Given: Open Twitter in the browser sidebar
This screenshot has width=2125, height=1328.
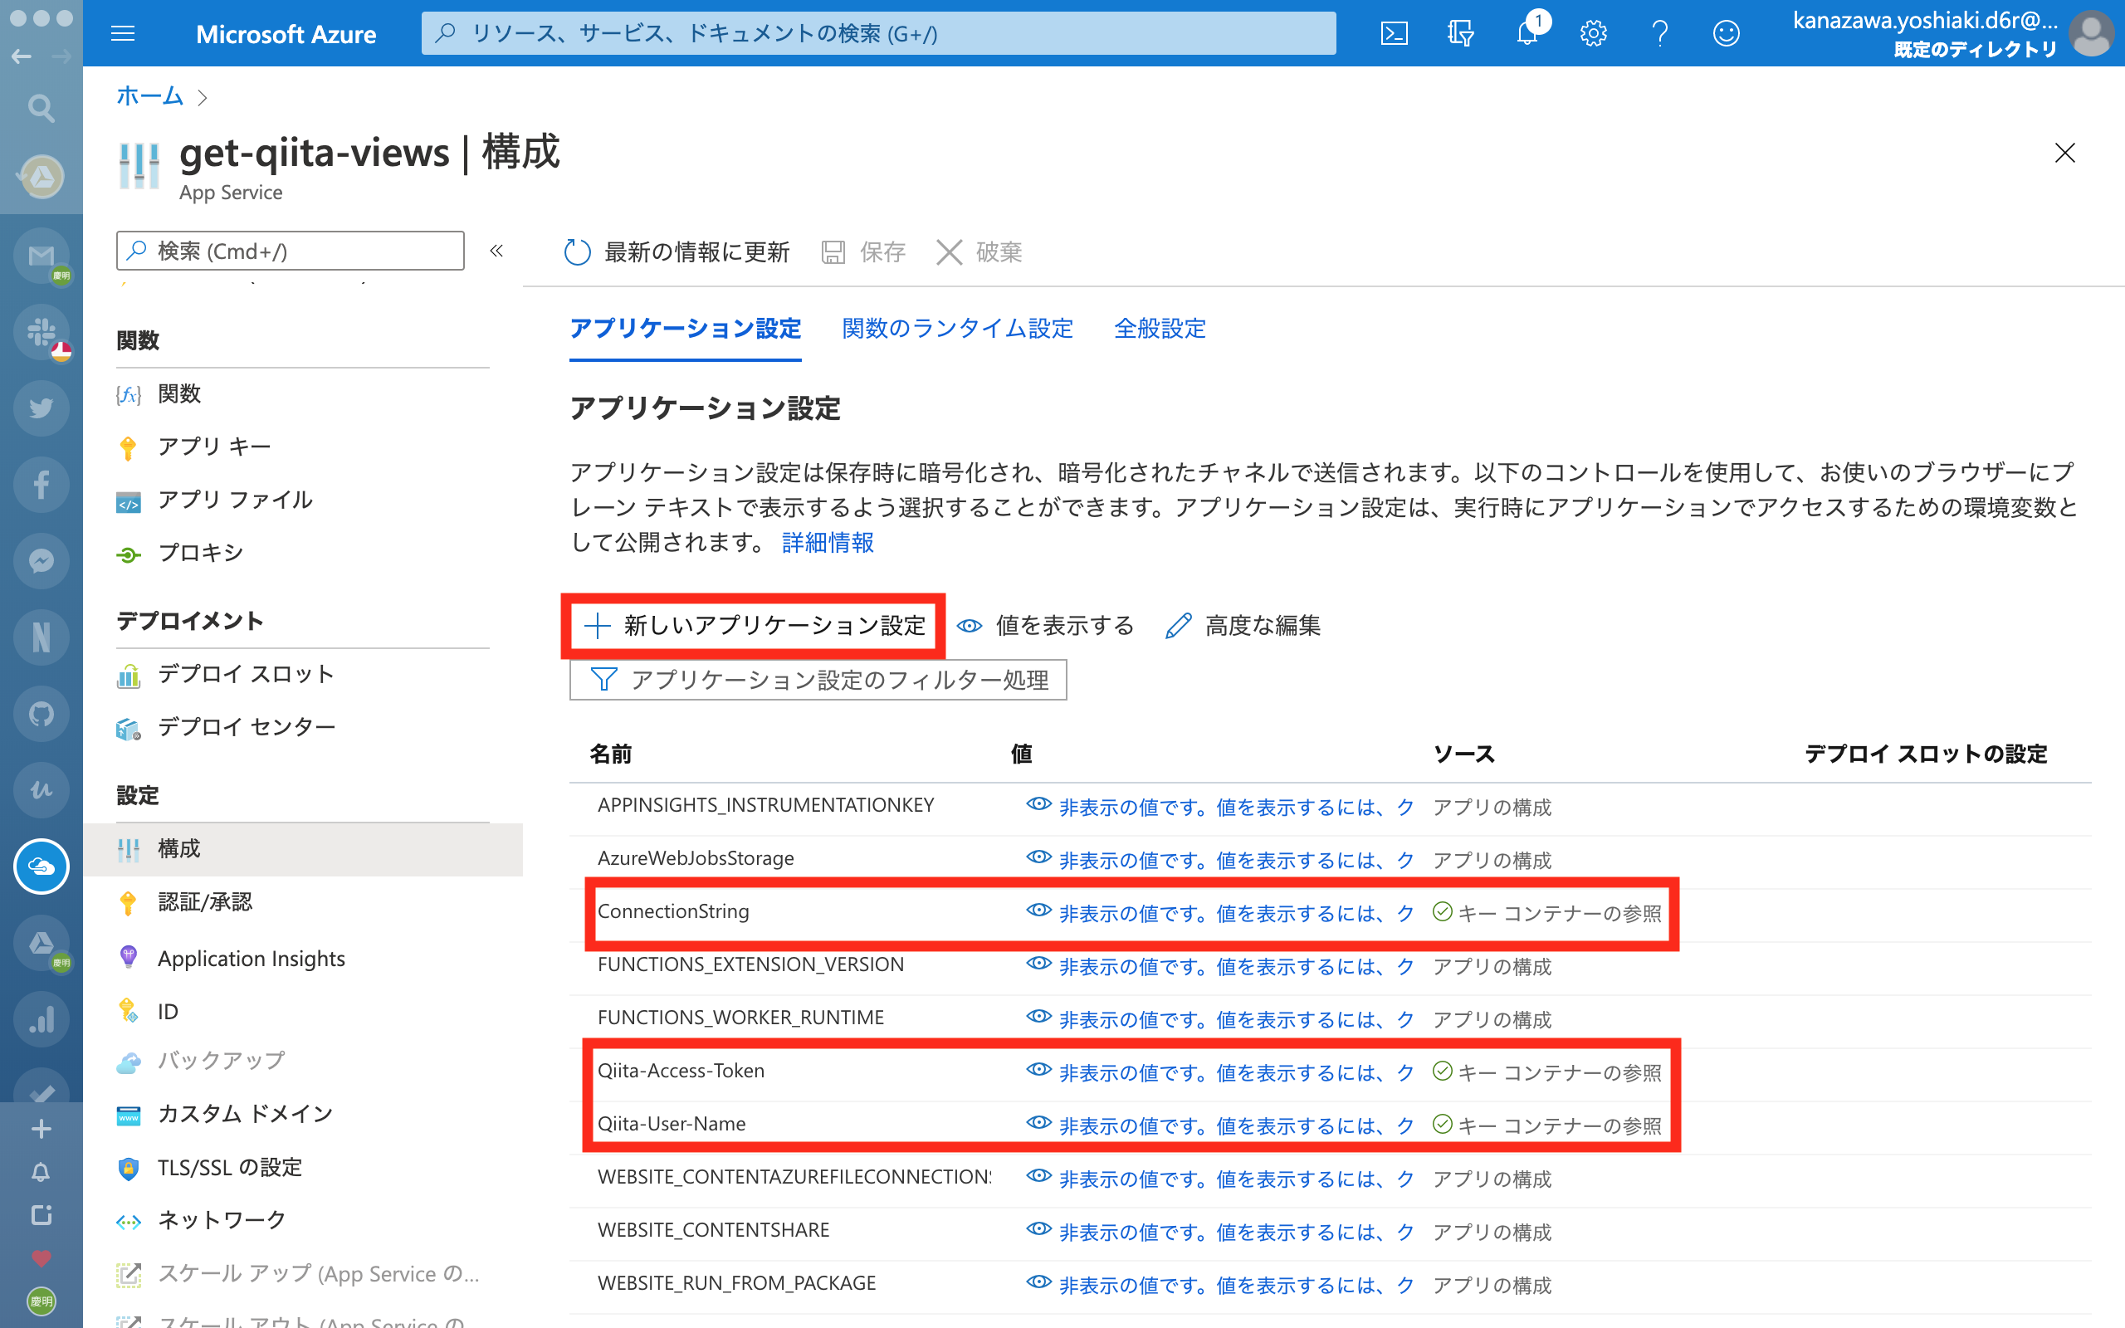Looking at the screenshot, I should point(42,408).
